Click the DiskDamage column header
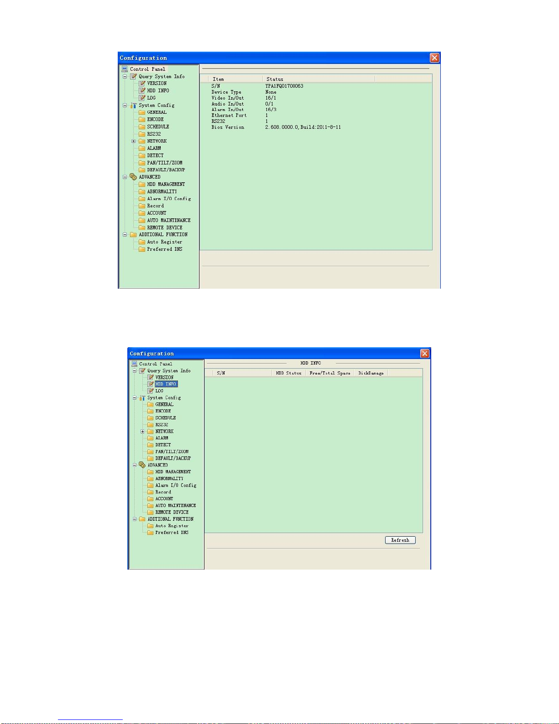The height and width of the screenshot is (724, 559). (x=371, y=373)
